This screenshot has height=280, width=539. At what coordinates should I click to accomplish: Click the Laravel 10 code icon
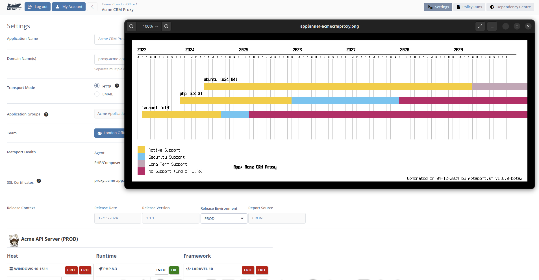(188, 269)
